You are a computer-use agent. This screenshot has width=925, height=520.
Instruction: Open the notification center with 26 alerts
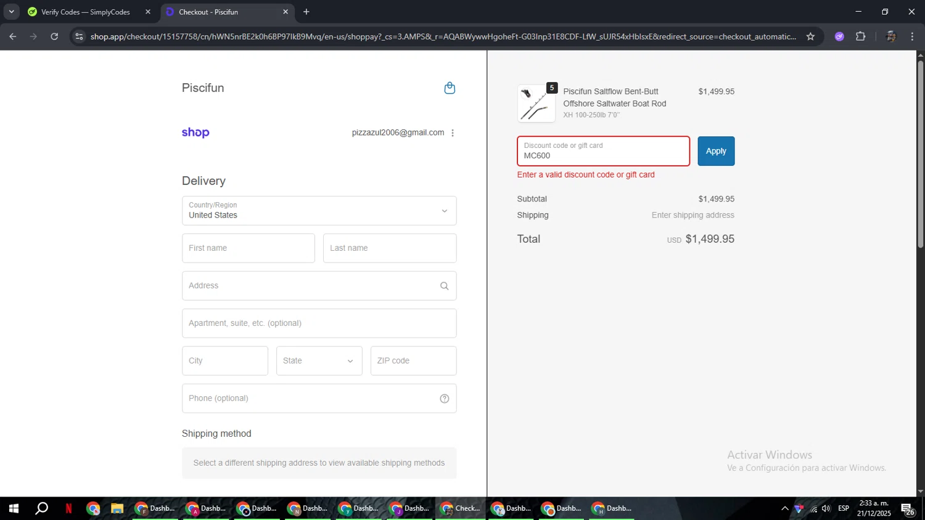click(908, 509)
